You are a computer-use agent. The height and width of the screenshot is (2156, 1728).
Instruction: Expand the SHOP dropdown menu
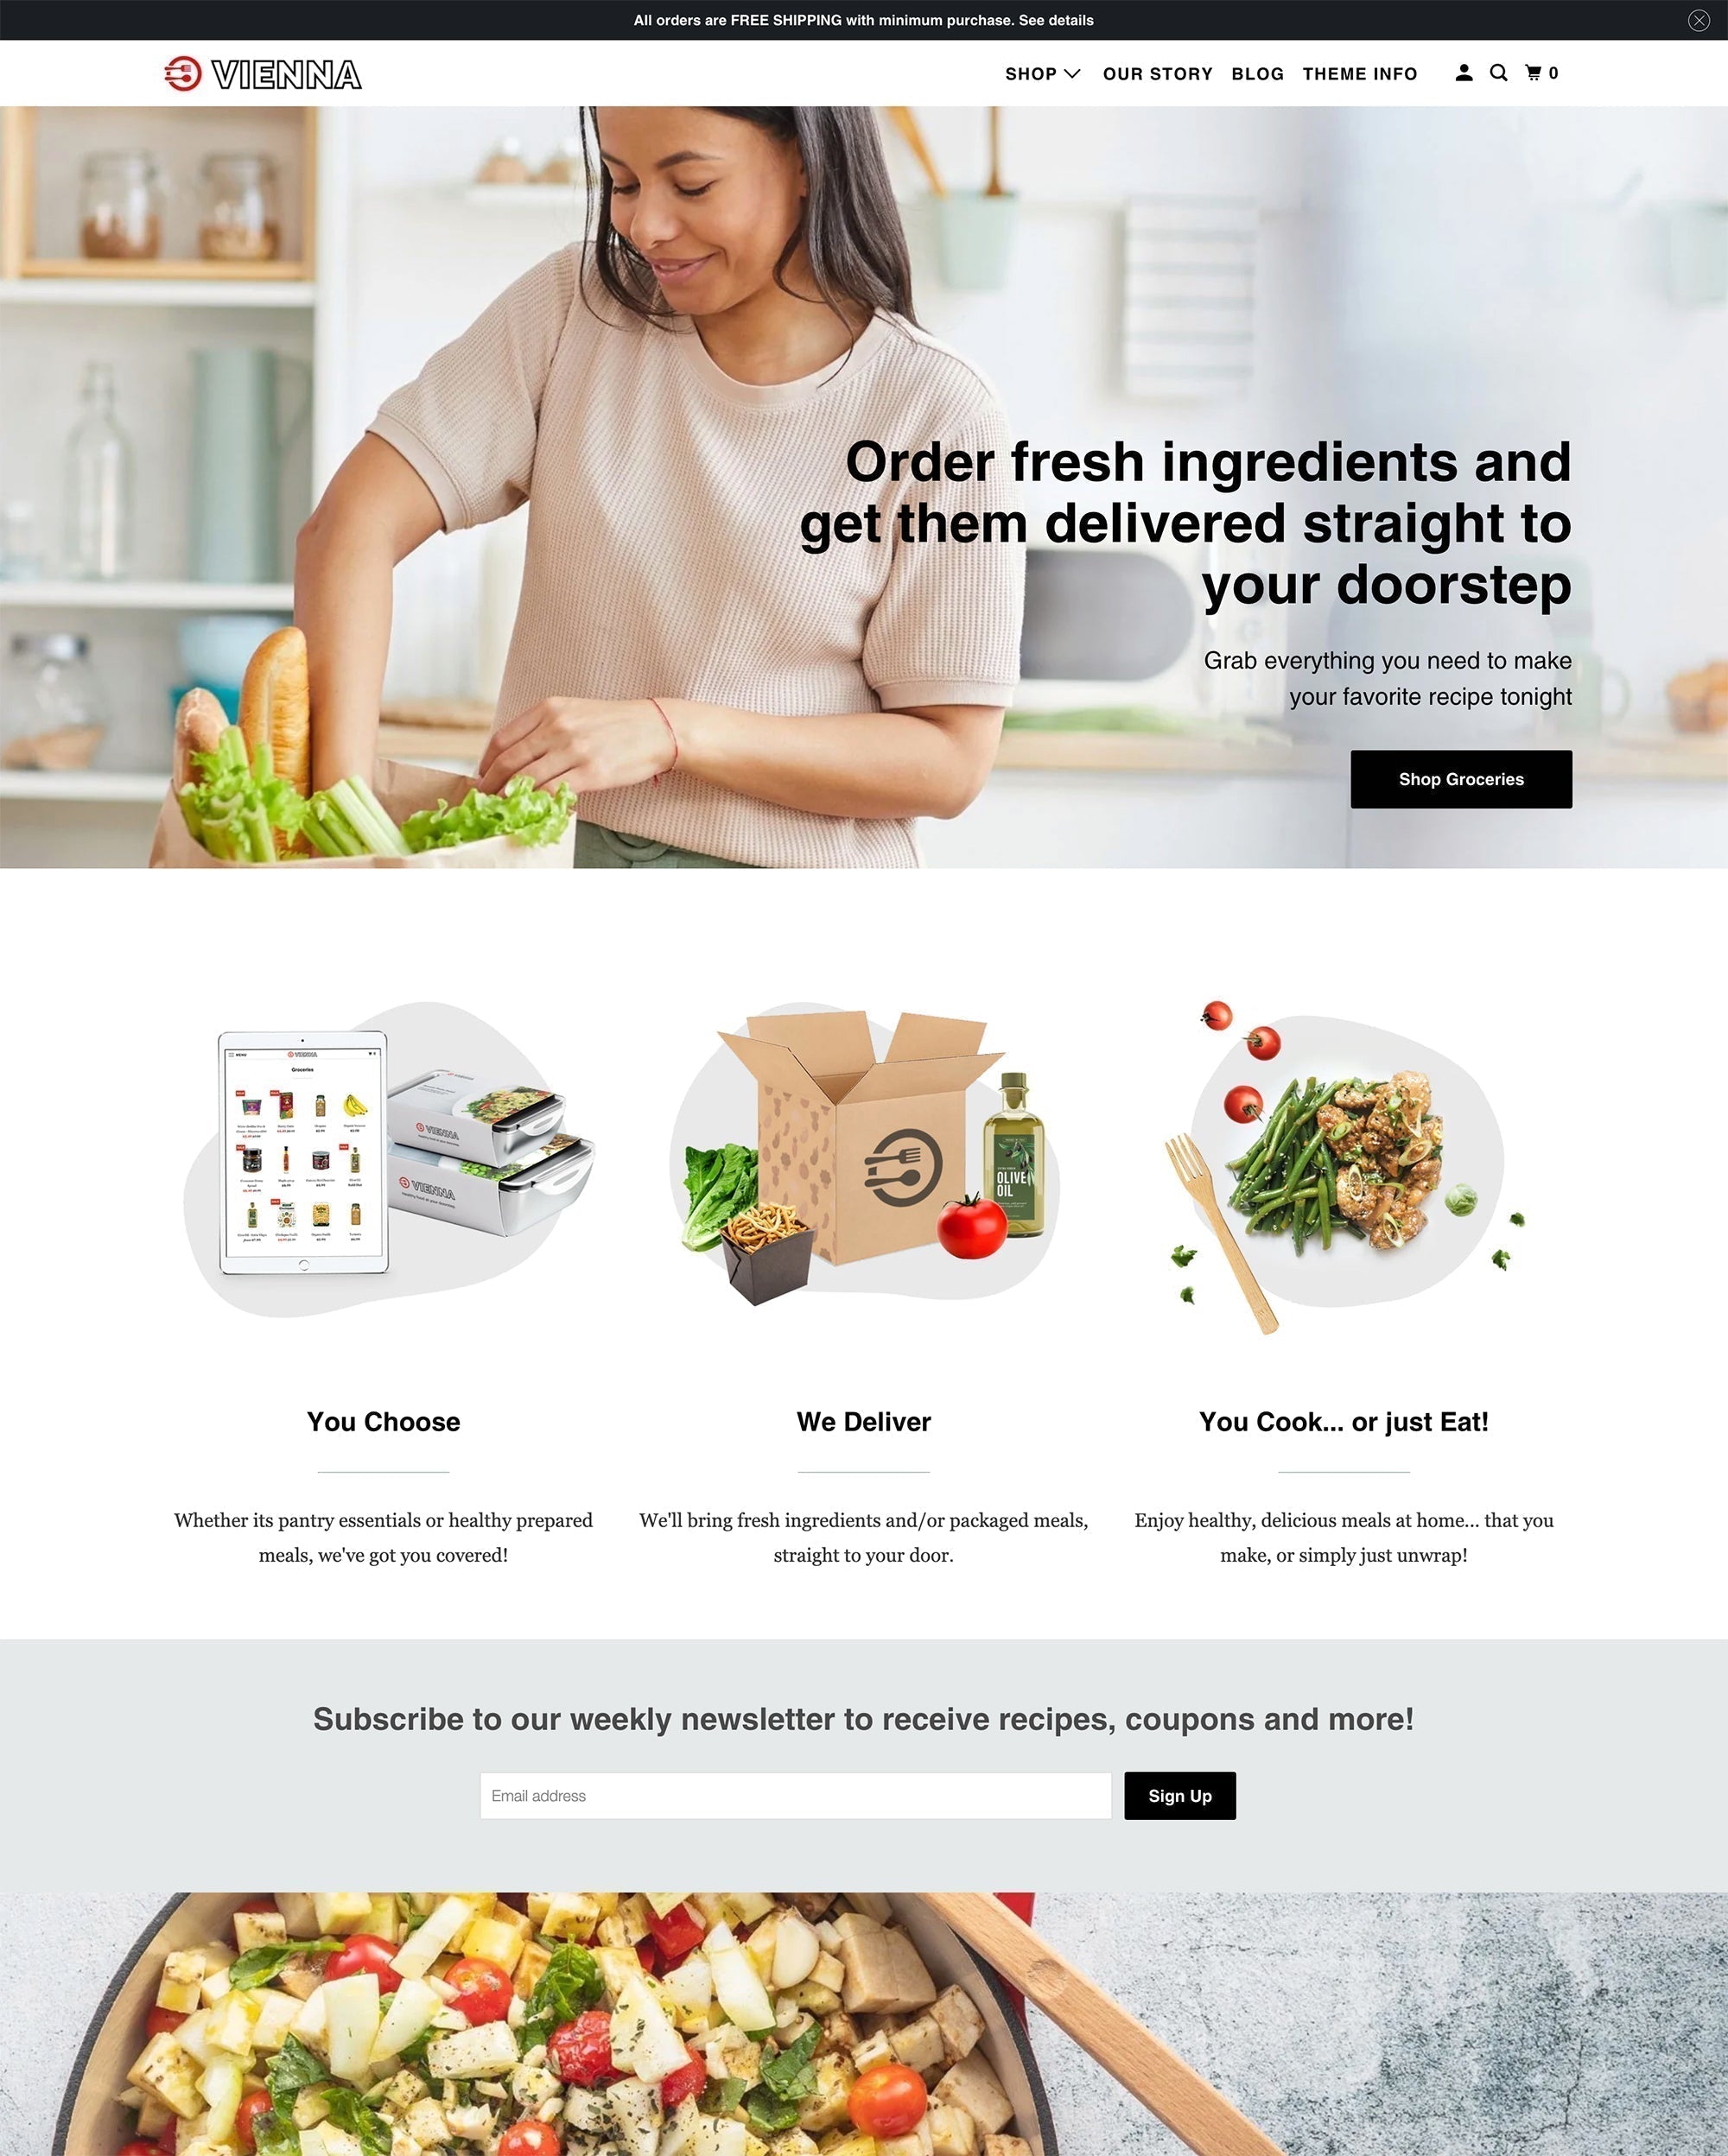coord(1042,73)
